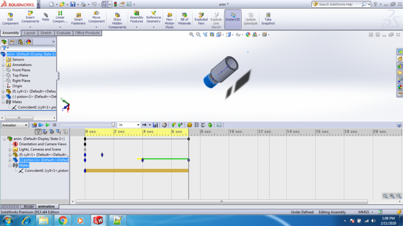Image resolution: width=403 pixels, height=226 pixels.
Task: Activate the Move Component tool
Action: 96,17
